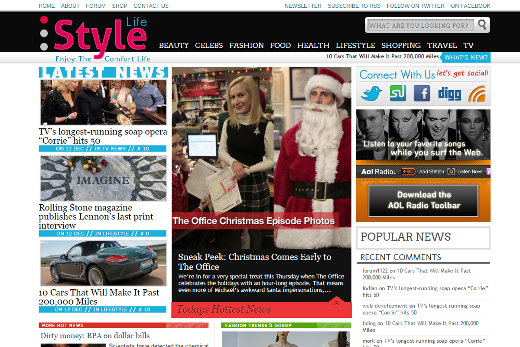Click the IN TV NEWS category tag
This screenshot has height=347, width=520.
pos(110,148)
